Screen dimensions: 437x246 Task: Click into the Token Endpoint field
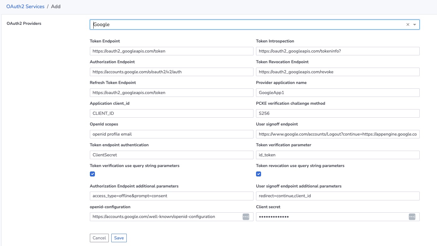tap(172, 51)
